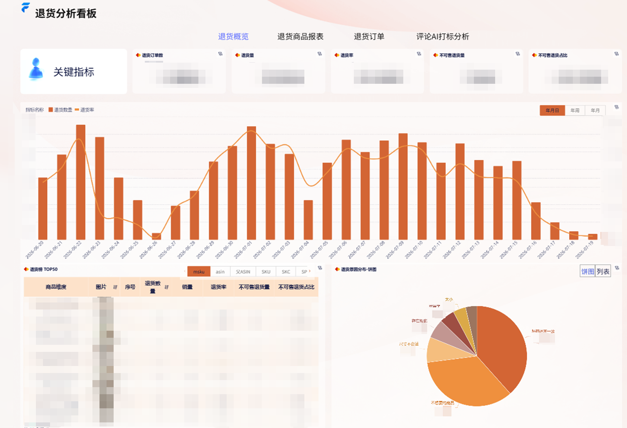Click the bar for 2026-07-09
Screen dimensions: 627x428
pos(403,186)
